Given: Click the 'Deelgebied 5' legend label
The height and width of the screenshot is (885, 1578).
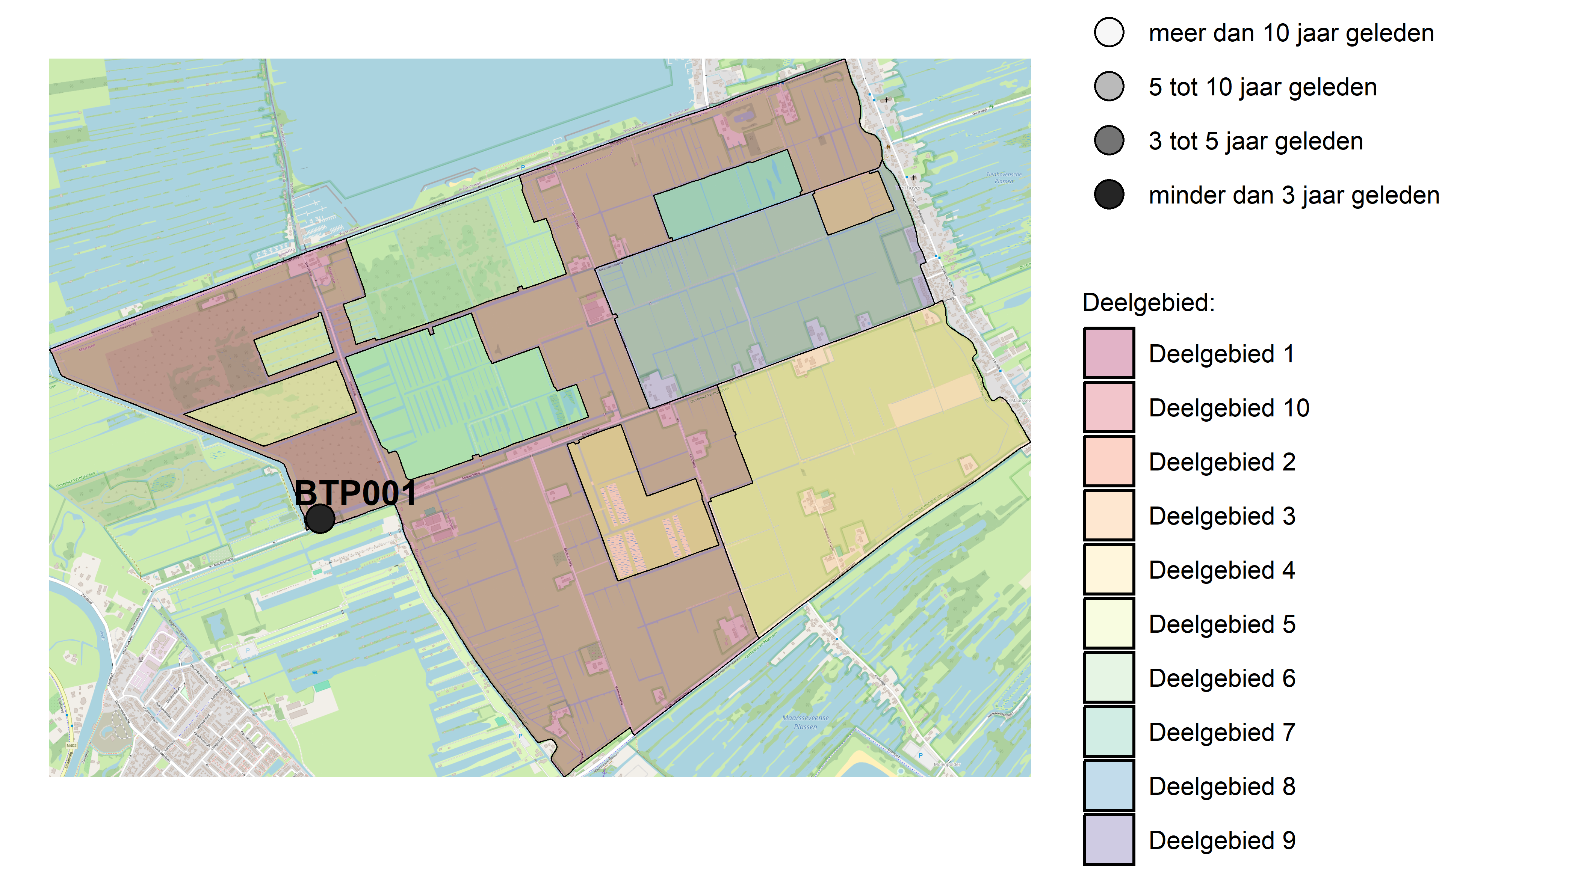Looking at the screenshot, I should [x=1222, y=624].
